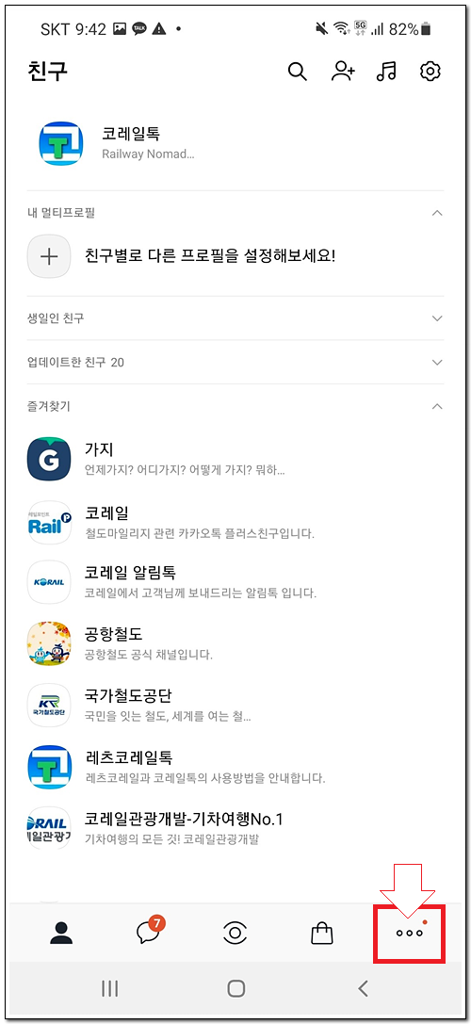Viewport: 471px width, 1024px height.
Task: Tap the Android back button
Action: coord(364,988)
